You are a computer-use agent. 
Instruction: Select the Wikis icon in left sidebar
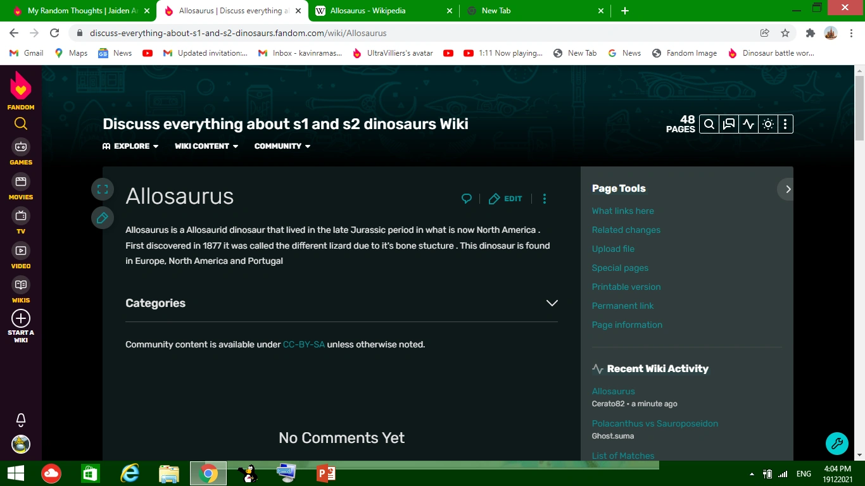[21, 285]
